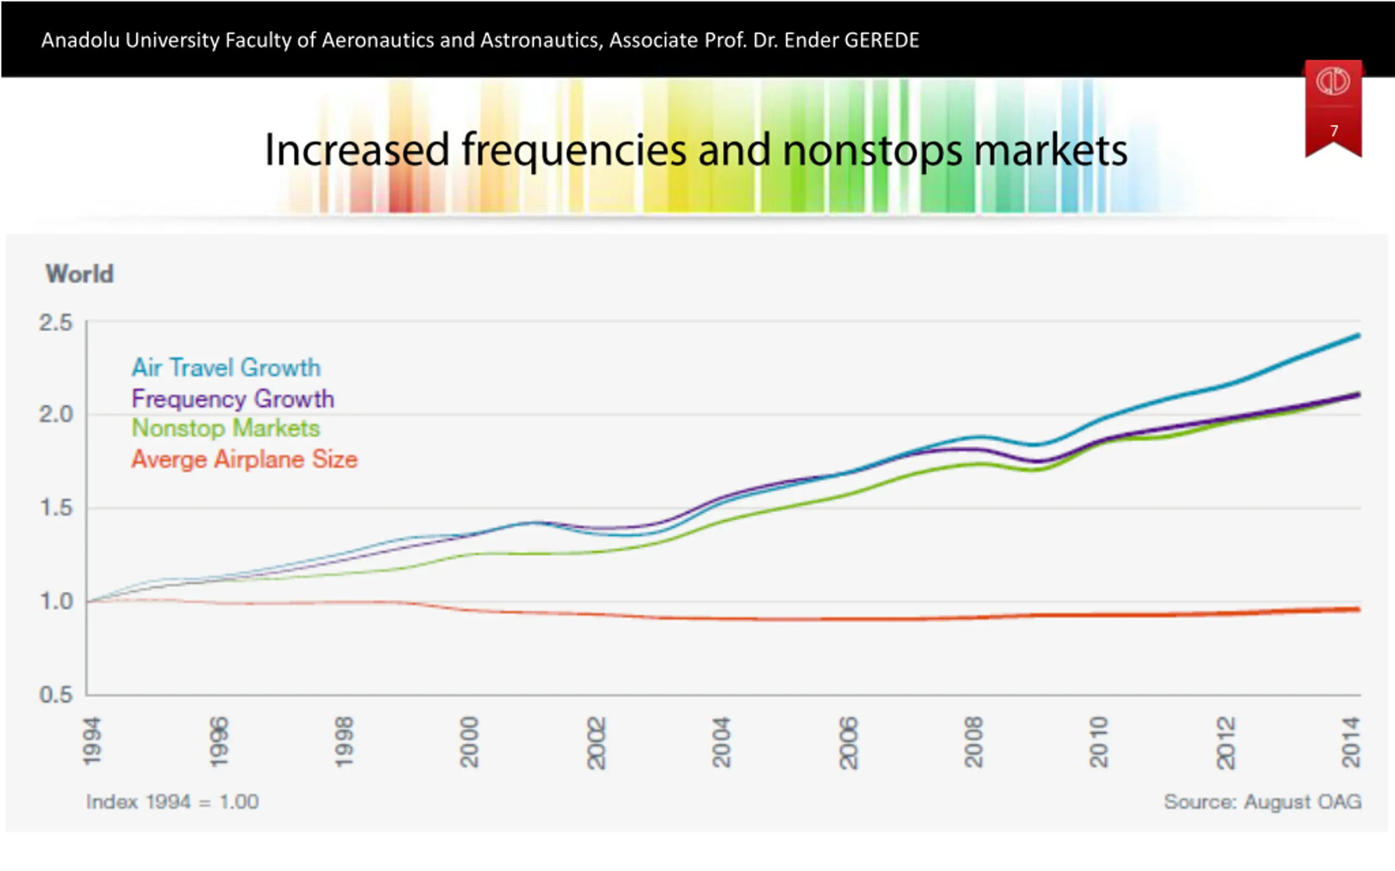Click the Source: August OAG text
The height and width of the screenshot is (871, 1395).
pos(1263,802)
